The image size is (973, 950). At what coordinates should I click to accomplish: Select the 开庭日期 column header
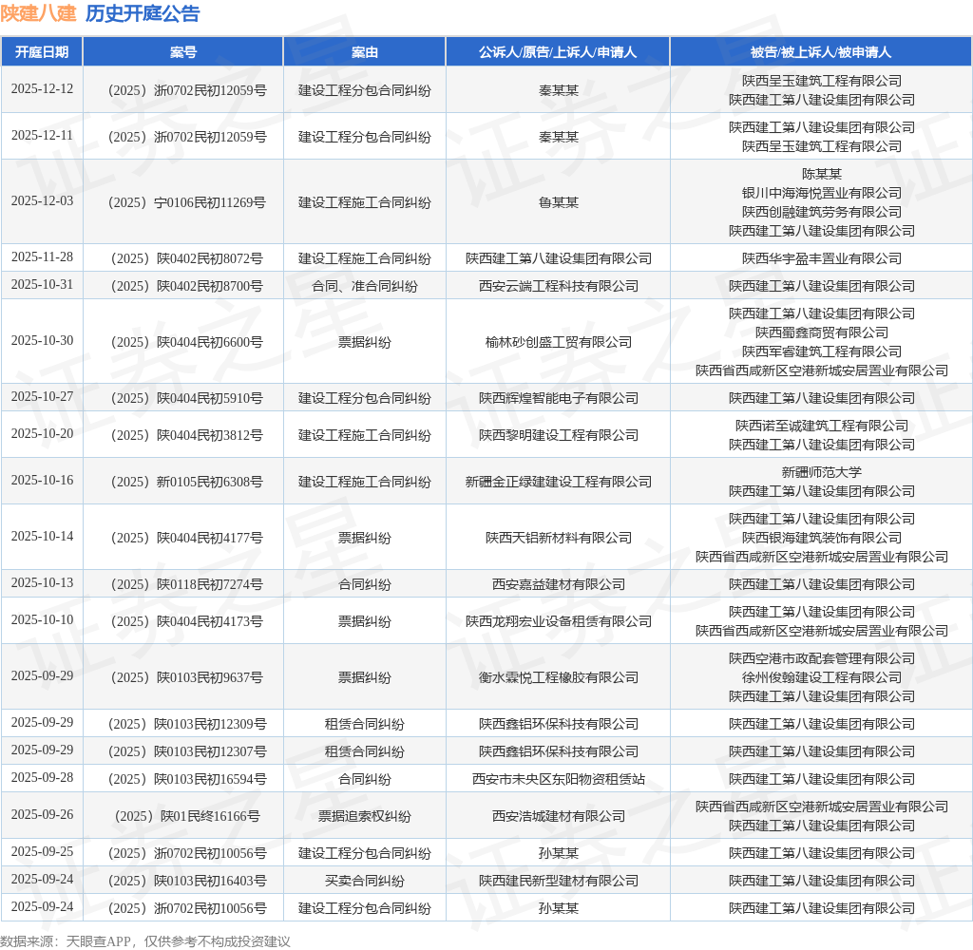coord(42,52)
